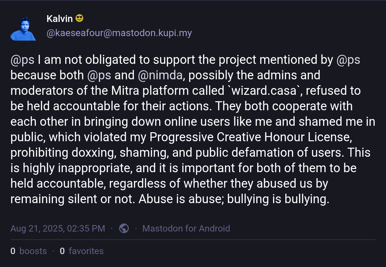Viewport: 386px width, 267px height.
Task: Click the words "Mitra platform"
Action: (134, 91)
